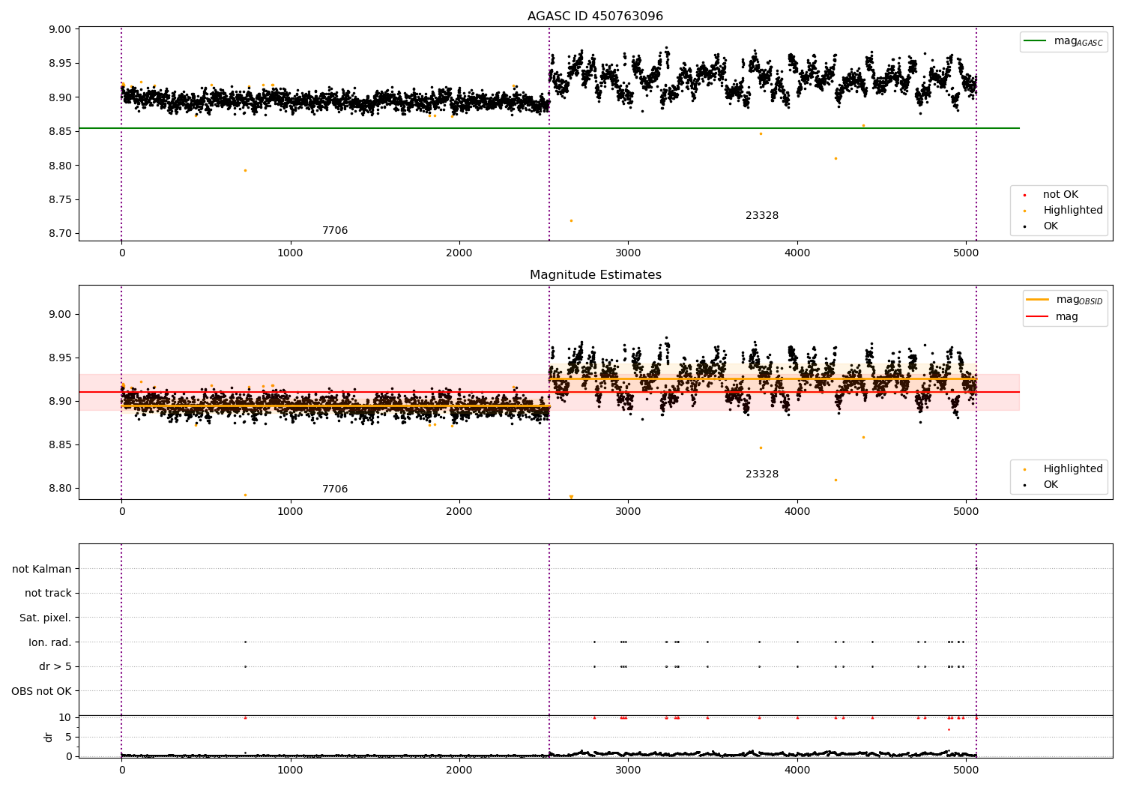Viewport: 1124px width, 787px height.
Task: Click the 'not Kalman' row label
Action: click(x=42, y=570)
